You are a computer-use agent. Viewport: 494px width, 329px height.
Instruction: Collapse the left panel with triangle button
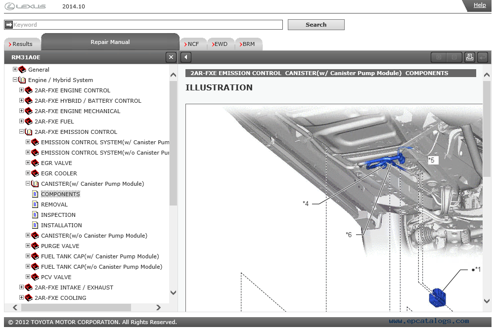(186, 57)
